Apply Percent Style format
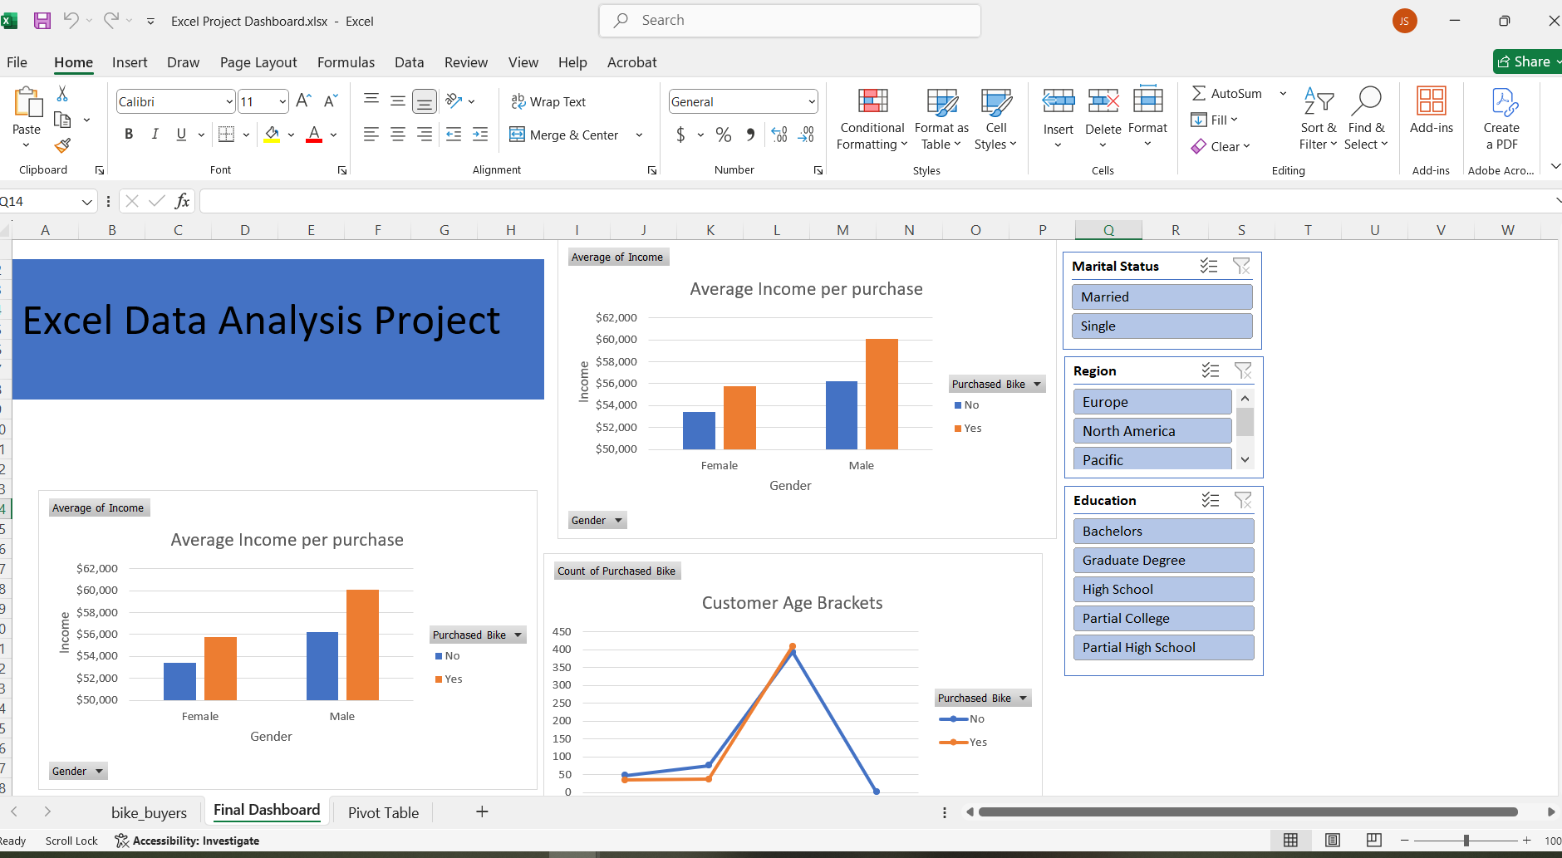Viewport: 1562px width, 858px height. 724,135
